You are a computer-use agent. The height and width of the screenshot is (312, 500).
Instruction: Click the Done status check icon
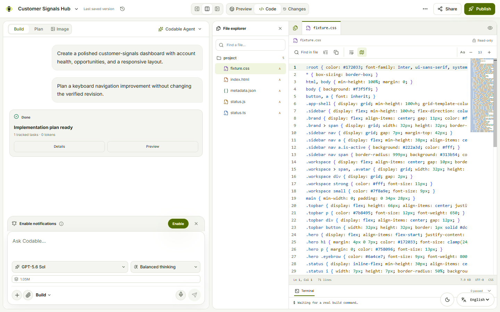[x=16, y=117]
